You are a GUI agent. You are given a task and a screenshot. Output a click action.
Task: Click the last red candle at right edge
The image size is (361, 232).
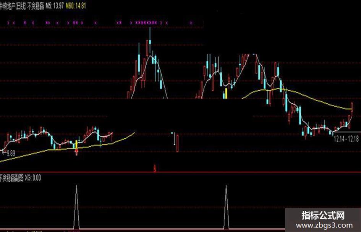click(x=352, y=107)
